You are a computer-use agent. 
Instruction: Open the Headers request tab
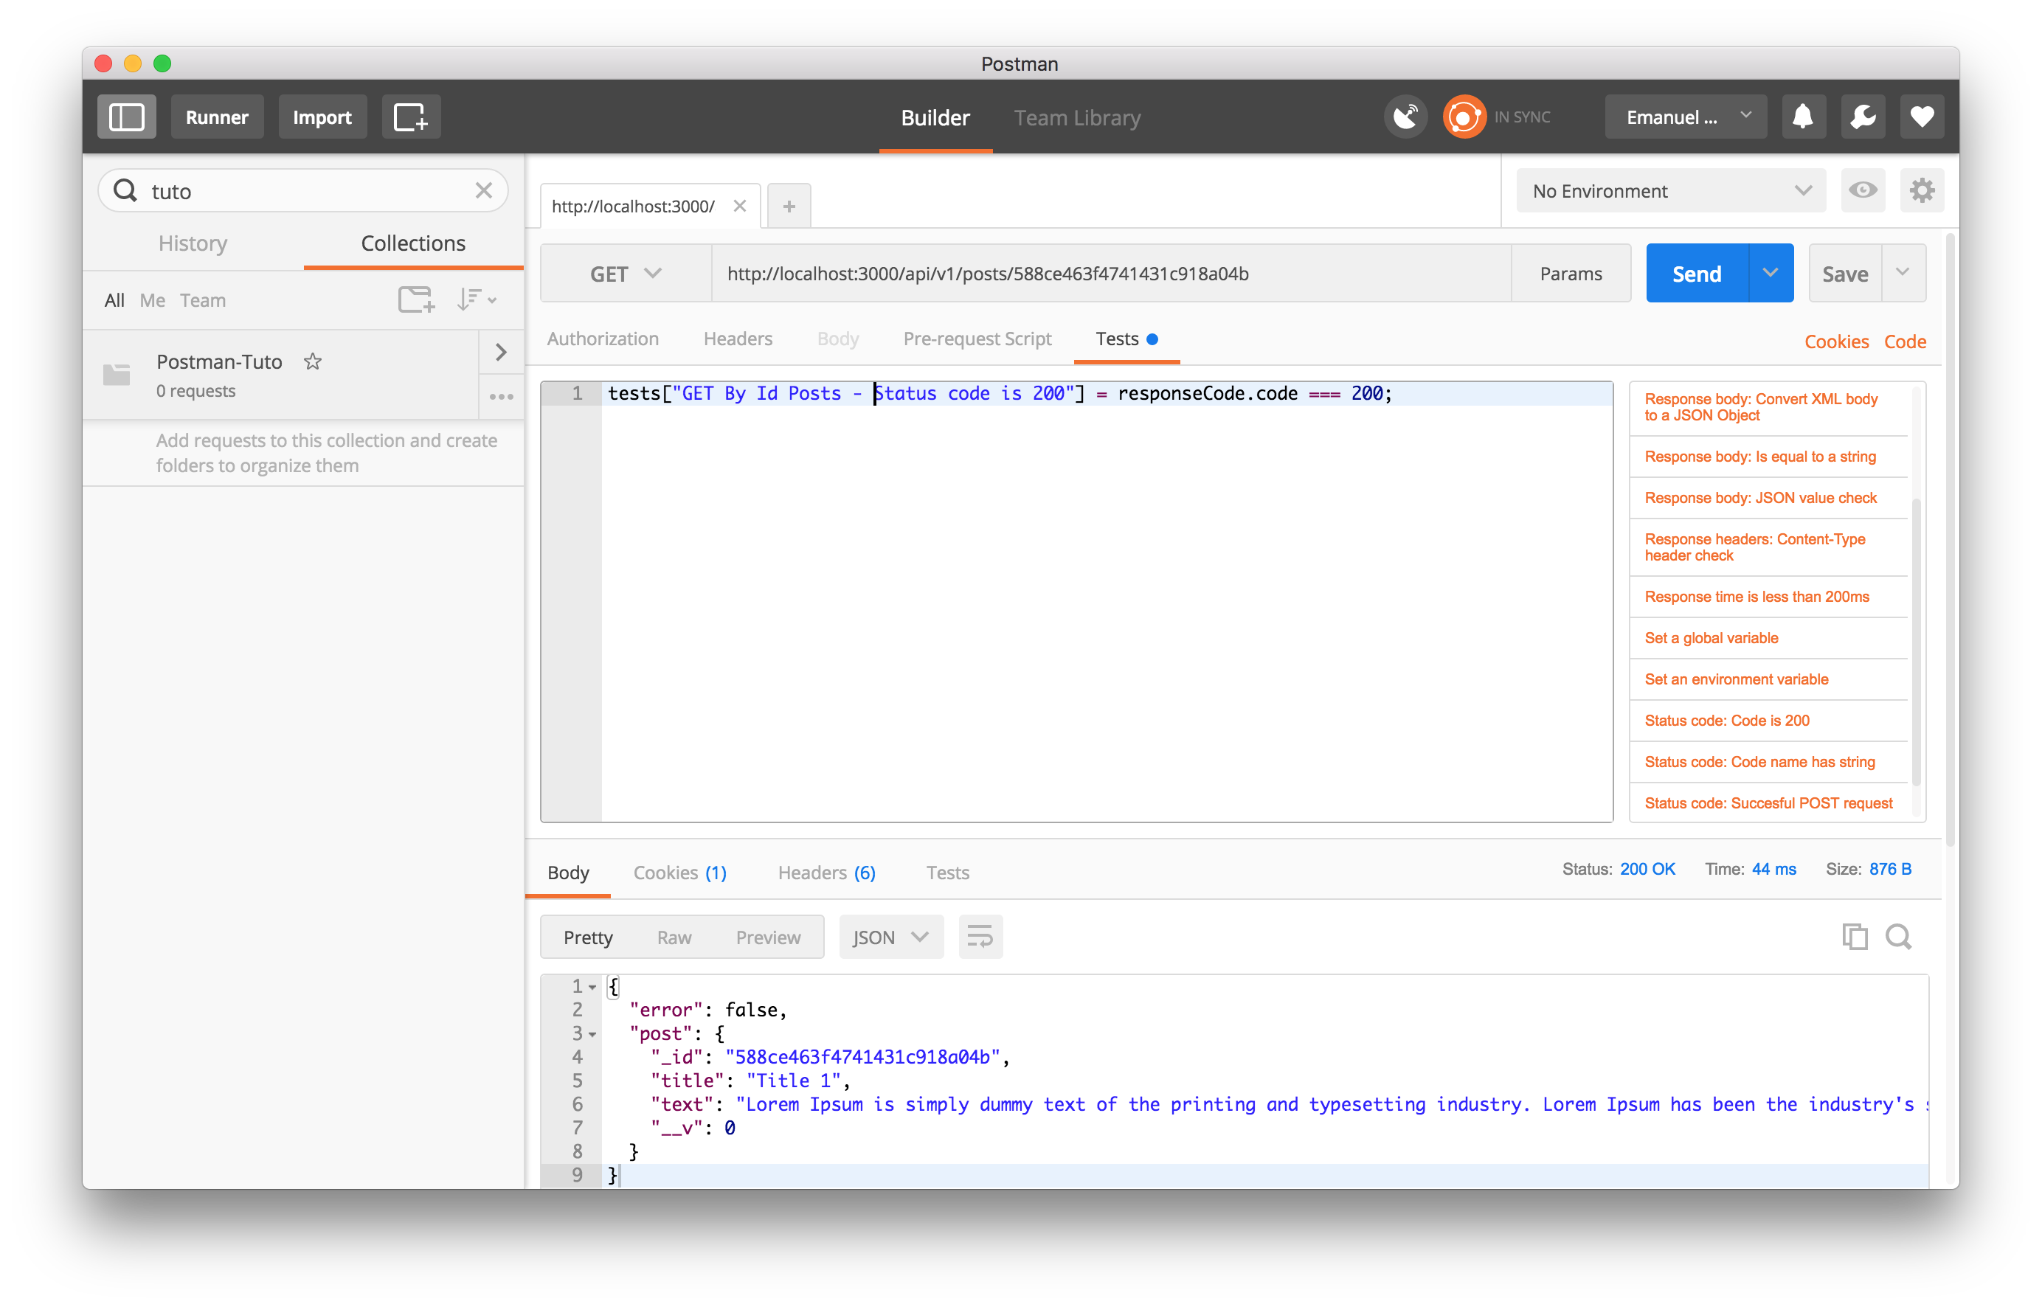point(738,339)
